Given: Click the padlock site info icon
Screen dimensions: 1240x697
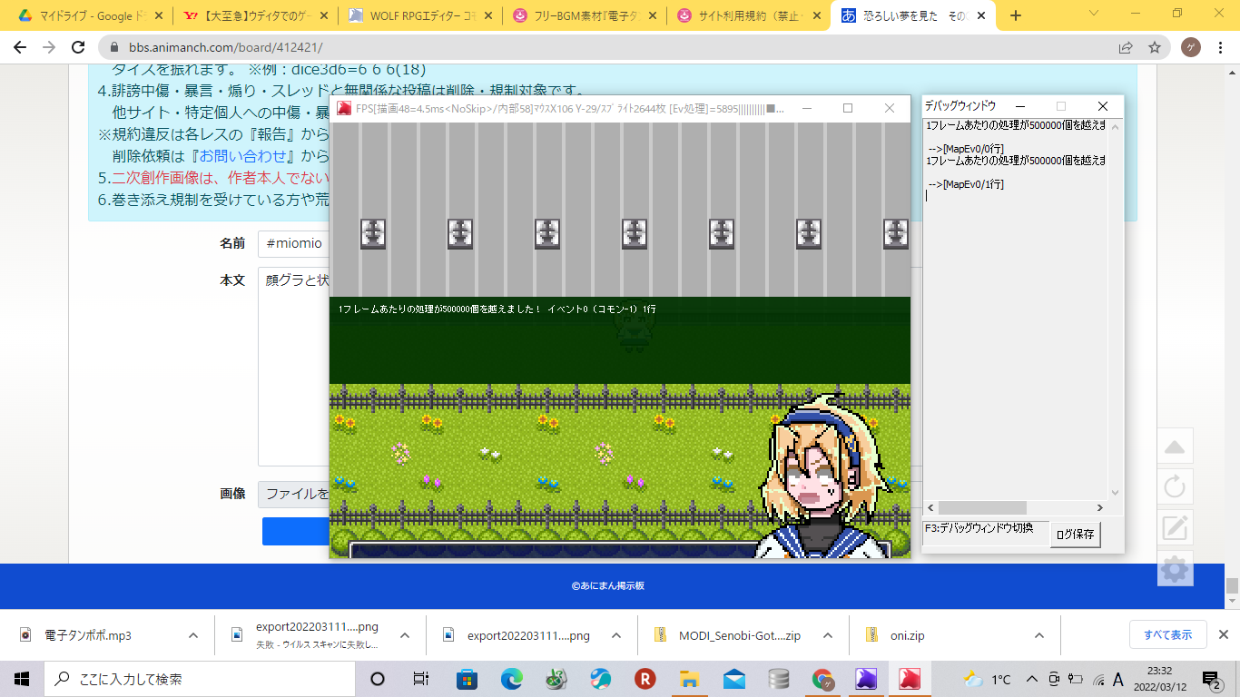Looking at the screenshot, I should coord(115,47).
